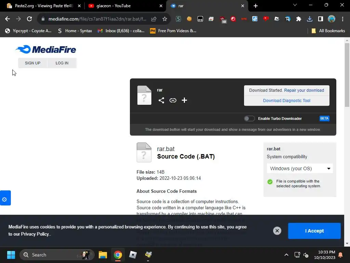Go back to the previous page
The height and width of the screenshot is (263, 350).
(8, 19)
